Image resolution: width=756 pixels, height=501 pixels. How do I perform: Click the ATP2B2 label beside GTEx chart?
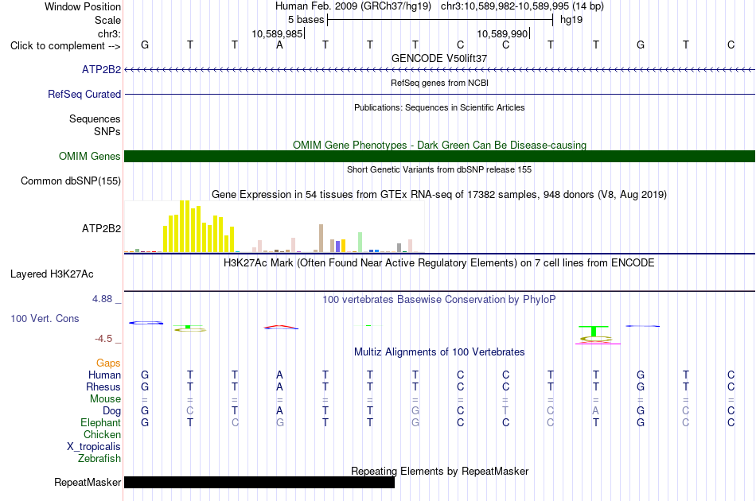(101, 228)
